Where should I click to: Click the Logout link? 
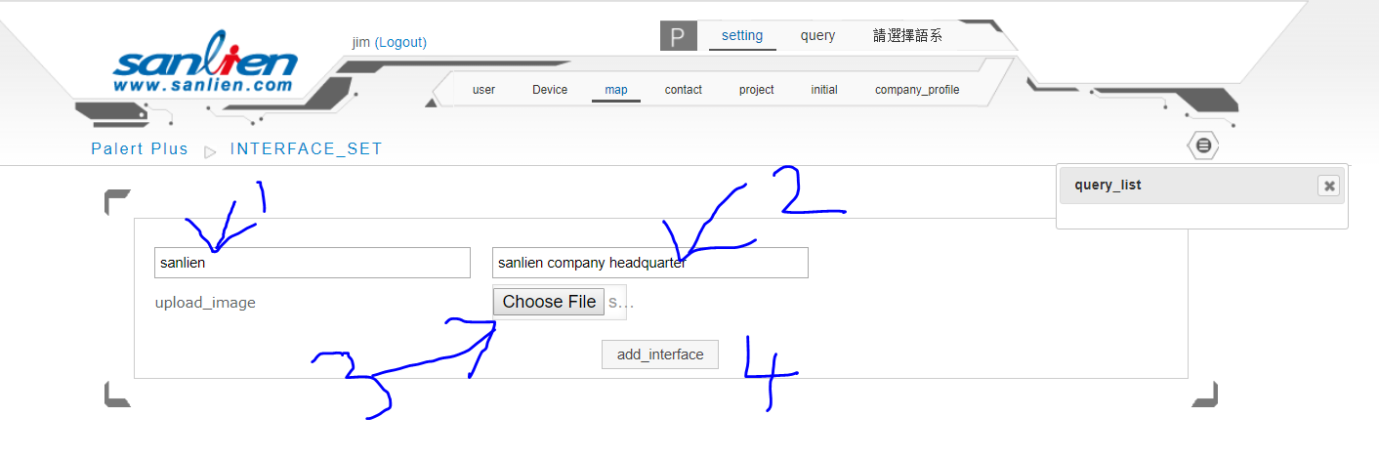401,42
